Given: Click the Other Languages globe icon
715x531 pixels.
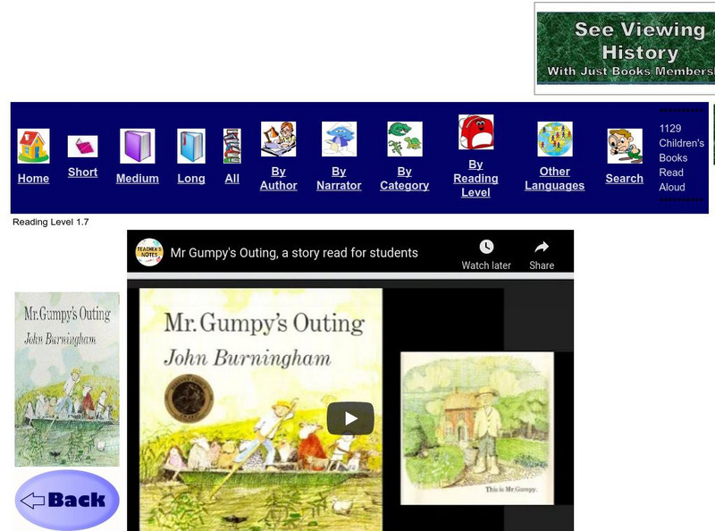Looking at the screenshot, I should [x=555, y=139].
